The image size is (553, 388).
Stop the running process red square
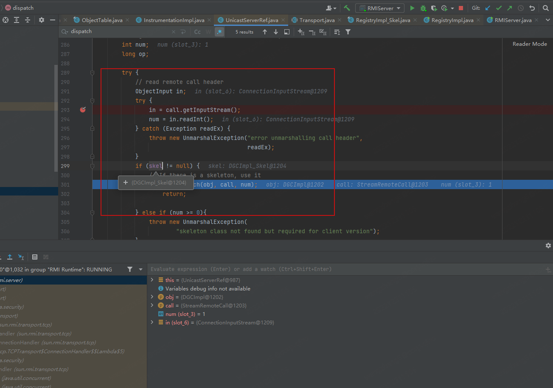coord(461,8)
